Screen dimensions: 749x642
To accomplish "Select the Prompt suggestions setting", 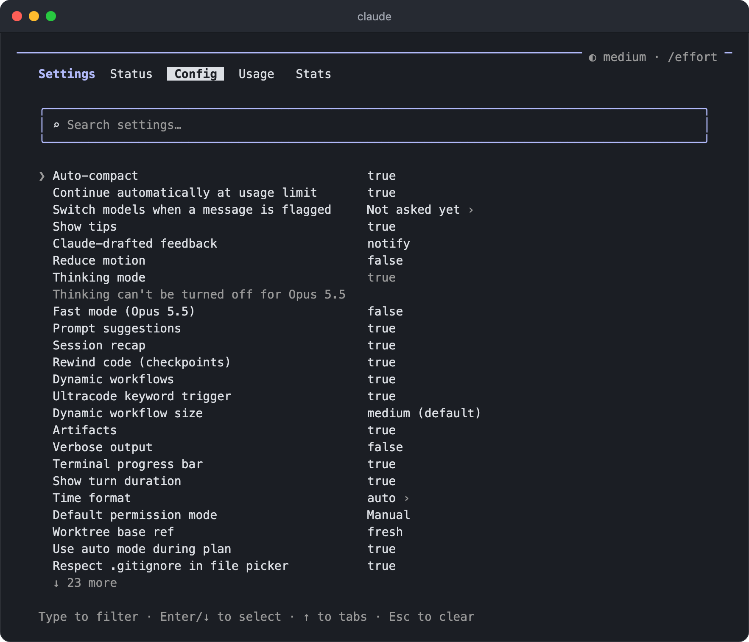I will [x=117, y=329].
